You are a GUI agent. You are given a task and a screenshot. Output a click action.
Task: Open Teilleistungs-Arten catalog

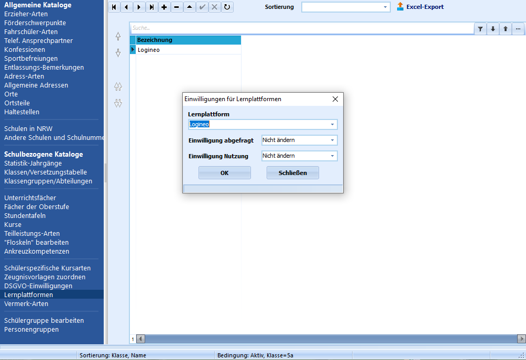32,234
